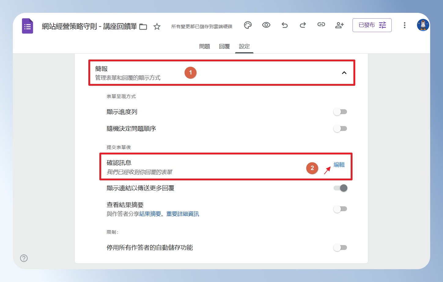The width and height of the screenshot is (443, 282).
Task: Undo the last change
Action: 285,25
